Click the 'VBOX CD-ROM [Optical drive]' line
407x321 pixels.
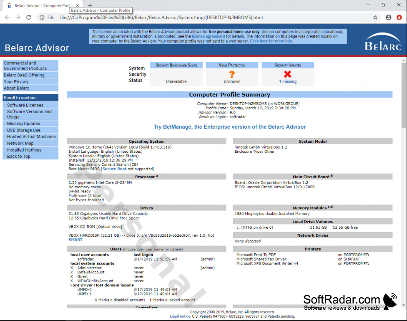click(x=95, y=227)
